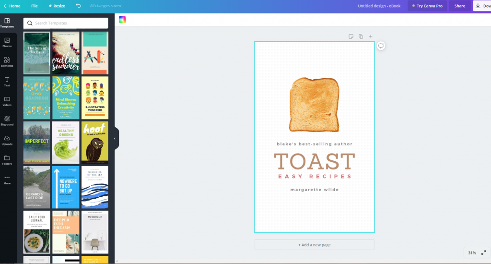Click the All changes saved status
Viewport: 491px width, 264px height.
105,6
